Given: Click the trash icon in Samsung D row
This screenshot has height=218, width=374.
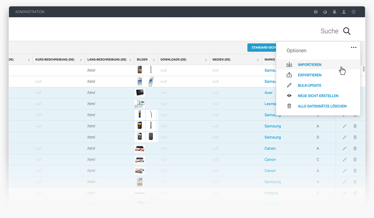Looking at the screenshot, I should (355, 137).
